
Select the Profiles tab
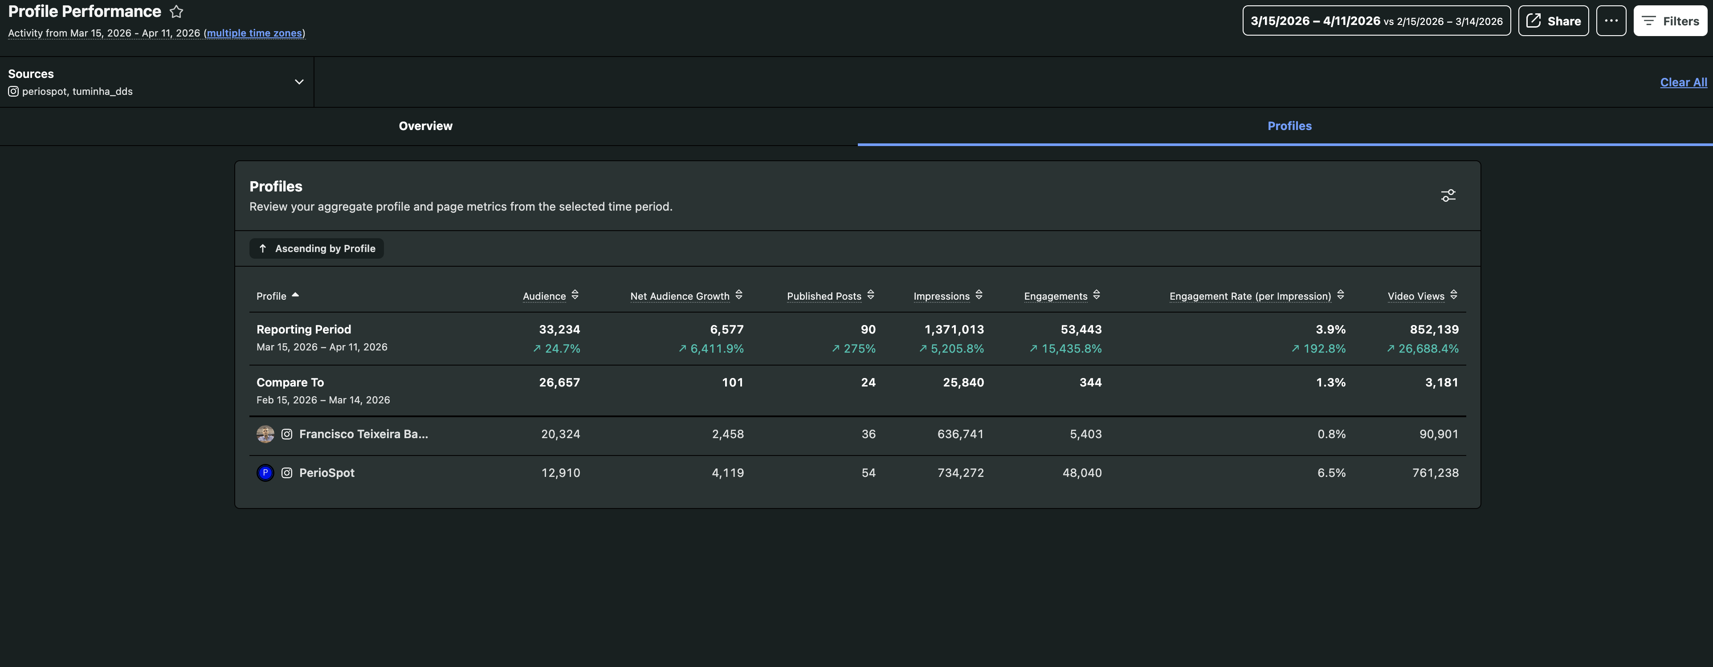click(1289, 126)
